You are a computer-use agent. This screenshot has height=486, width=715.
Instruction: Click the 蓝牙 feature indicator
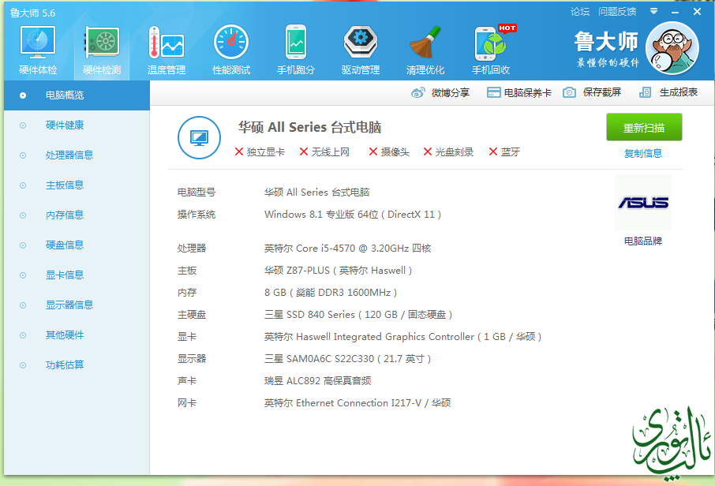click(x=504, y=152)
